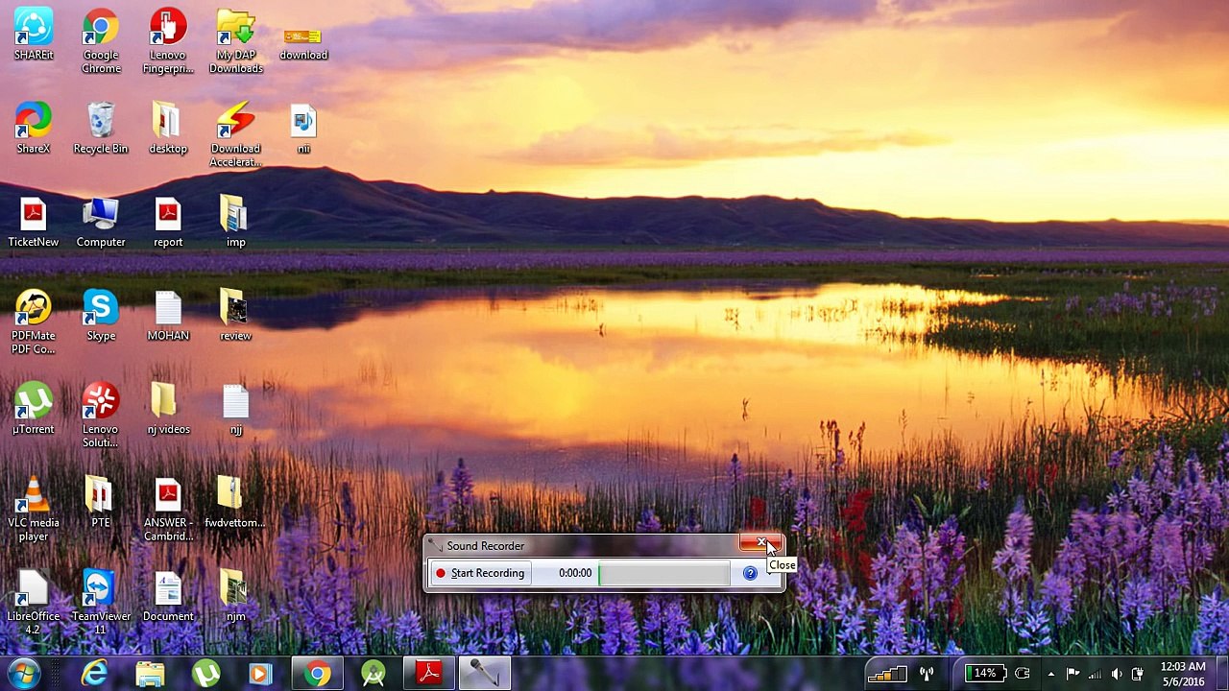Select the Document file icon

tap(168, 596)
